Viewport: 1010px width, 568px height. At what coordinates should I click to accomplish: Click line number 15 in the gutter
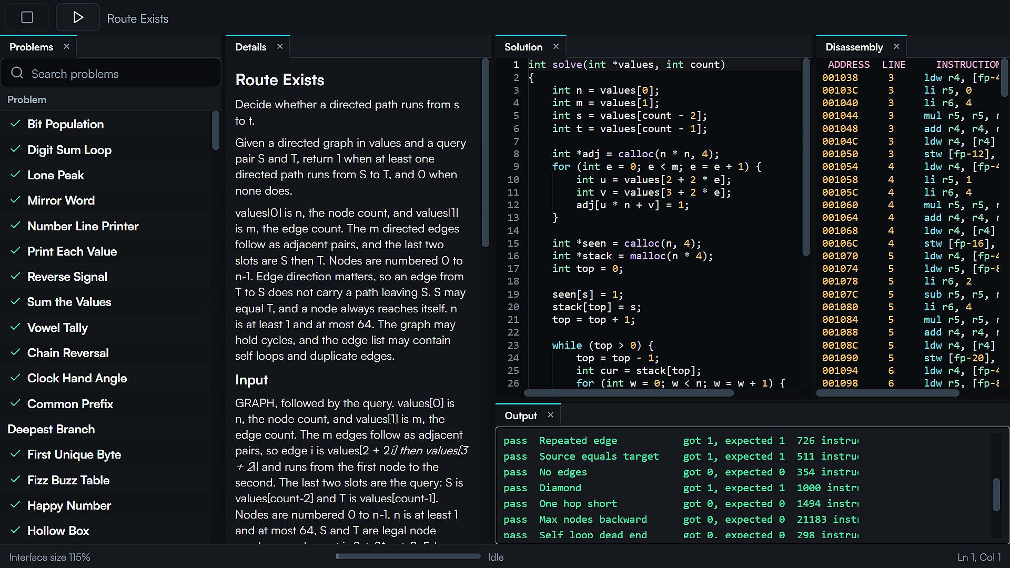513,243
